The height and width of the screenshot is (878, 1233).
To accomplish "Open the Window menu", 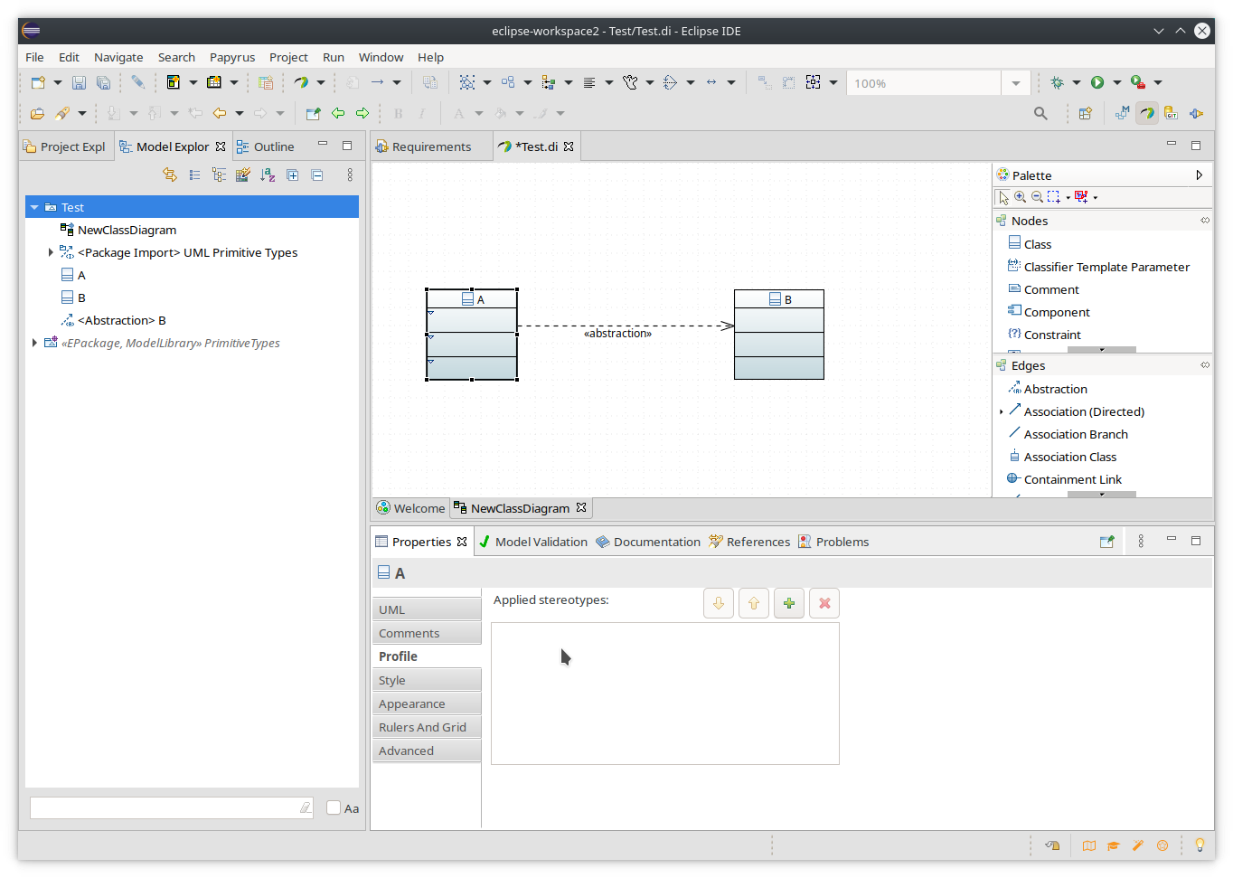I will [x=381, y=57].
